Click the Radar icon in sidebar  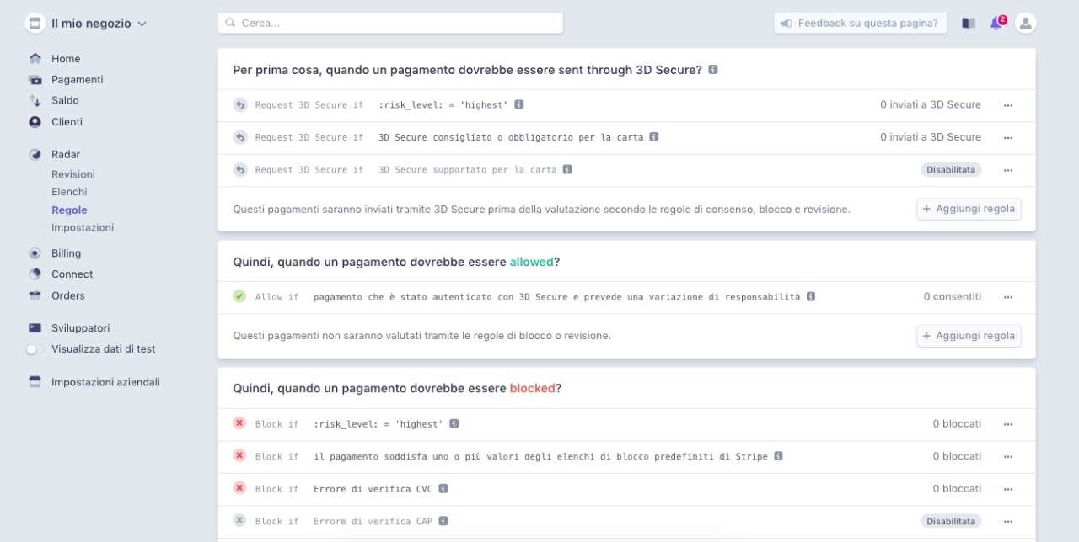pos(35,155)
